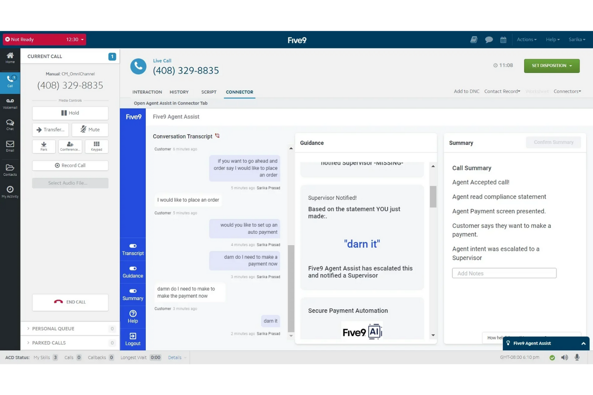Open the Keypad in media controls
Image resolution: width=593 pixels, height=395 pixels.
pos(96,146)
